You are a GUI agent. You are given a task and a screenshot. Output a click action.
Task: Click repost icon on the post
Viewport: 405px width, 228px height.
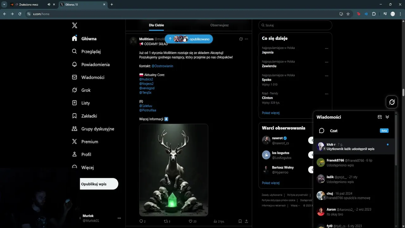pyautogui.click(x=165, y=221)
